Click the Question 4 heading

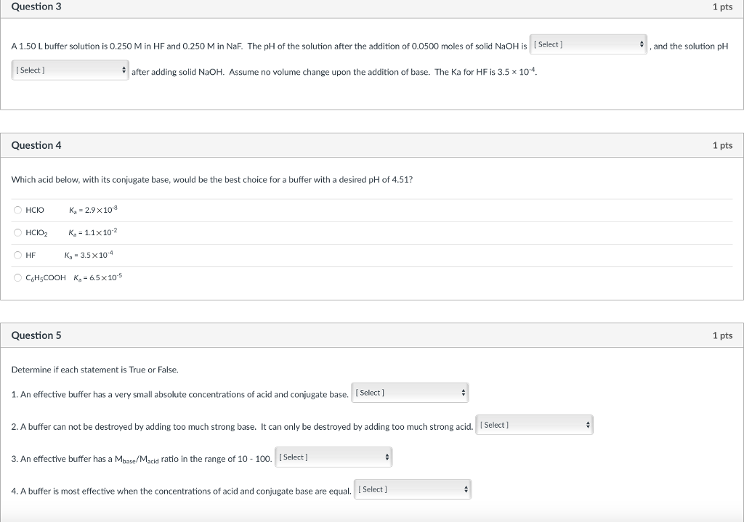(36, 145)
